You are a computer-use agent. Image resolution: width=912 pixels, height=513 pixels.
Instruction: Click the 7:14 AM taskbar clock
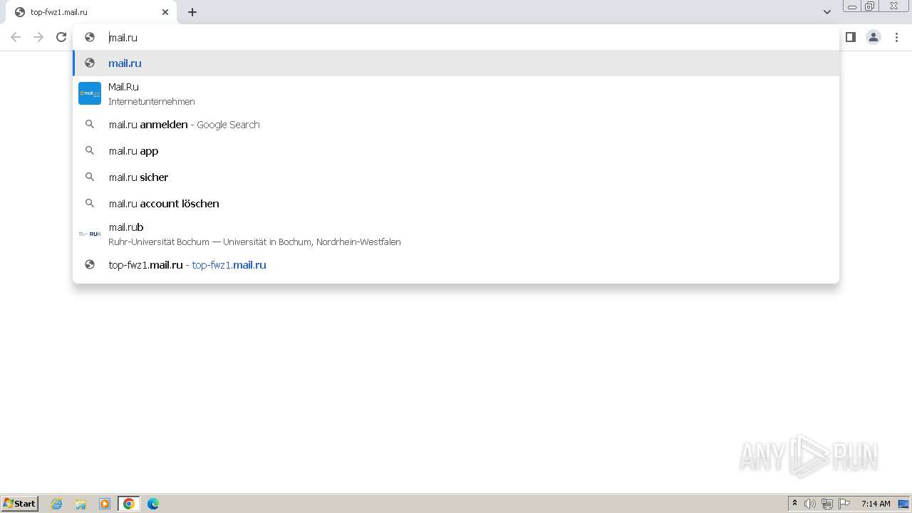click(x=876, y=504)
